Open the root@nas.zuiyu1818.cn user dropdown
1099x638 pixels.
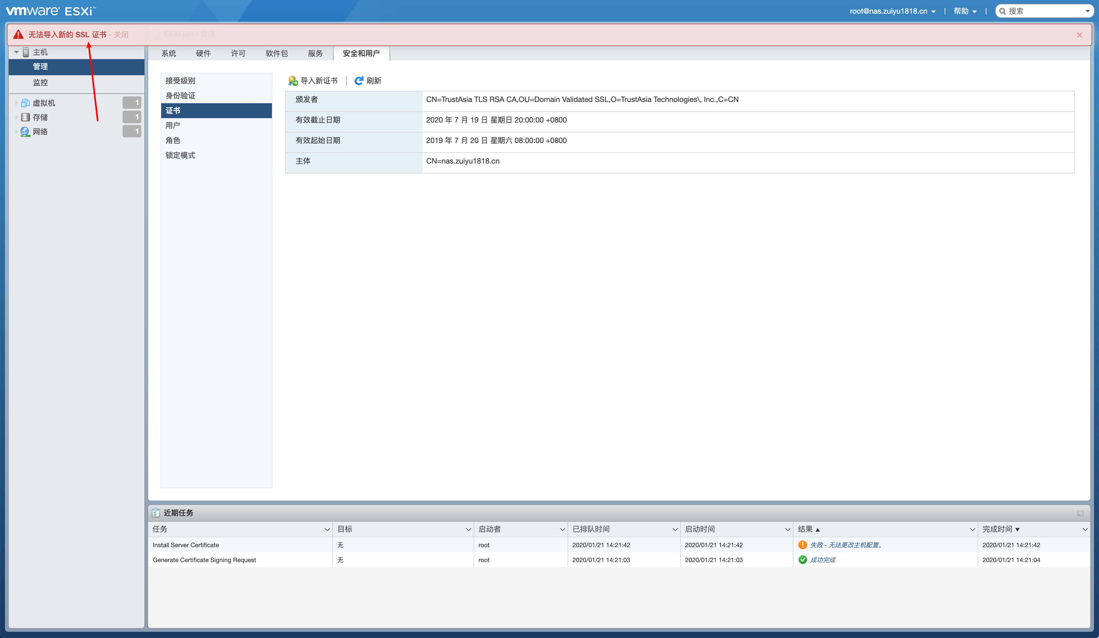click(892, 11)
